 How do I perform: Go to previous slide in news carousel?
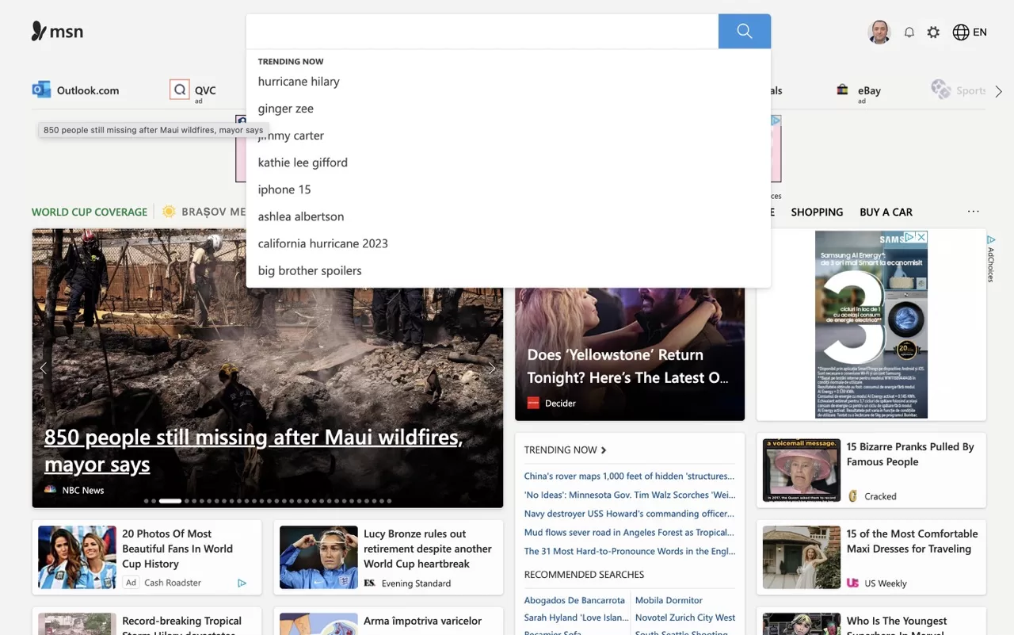click(44, 368)
